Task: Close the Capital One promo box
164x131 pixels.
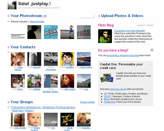Action: (x=150, y=64)
